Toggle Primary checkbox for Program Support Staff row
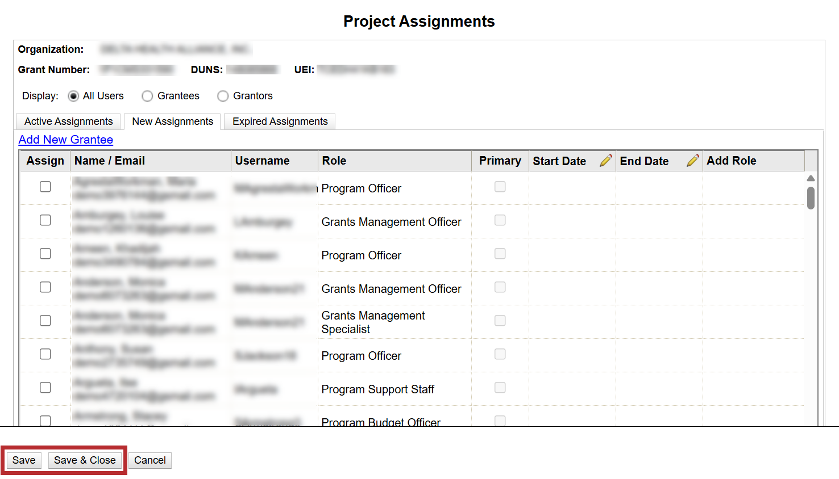839x479 pixels. (500, 388)
